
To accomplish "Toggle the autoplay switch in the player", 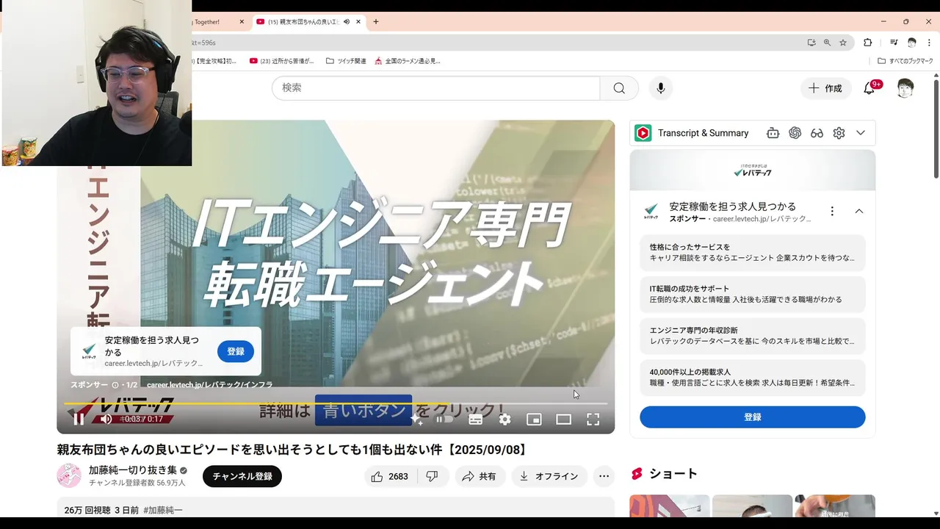I will coord(445,419).
